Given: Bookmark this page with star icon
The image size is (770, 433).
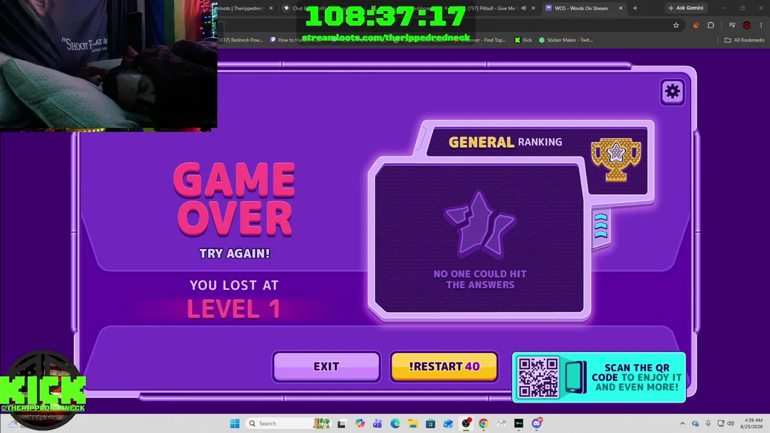Looking at the screenshot, I should point(676,25).
